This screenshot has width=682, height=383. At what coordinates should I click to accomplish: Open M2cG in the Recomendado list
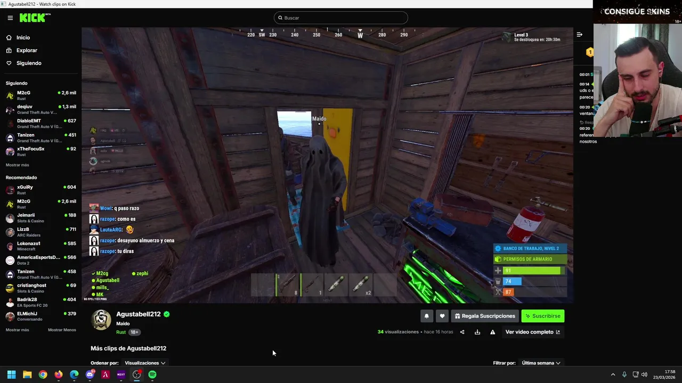coord(40,204)
